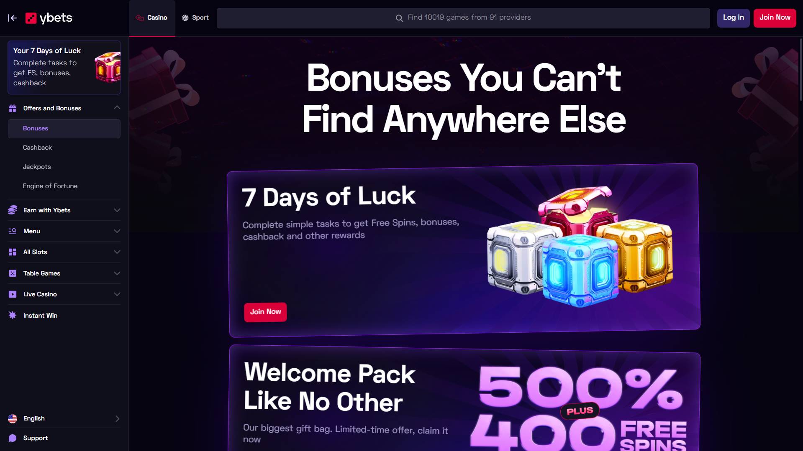803x451 pixels.
Task: Click the Table Games dice icon
Action: (x=13, y=273)
